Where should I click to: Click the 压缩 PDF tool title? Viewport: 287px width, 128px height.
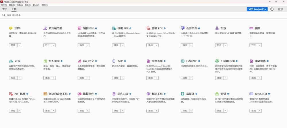click(192, 61)
